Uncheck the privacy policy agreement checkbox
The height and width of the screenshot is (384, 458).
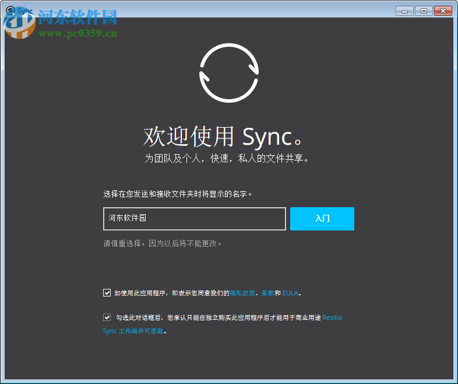(x=107, y=293)
